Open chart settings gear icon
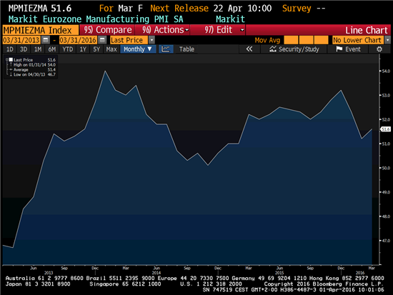The width and height of the screenshot is (393, 295). point(379,49)
